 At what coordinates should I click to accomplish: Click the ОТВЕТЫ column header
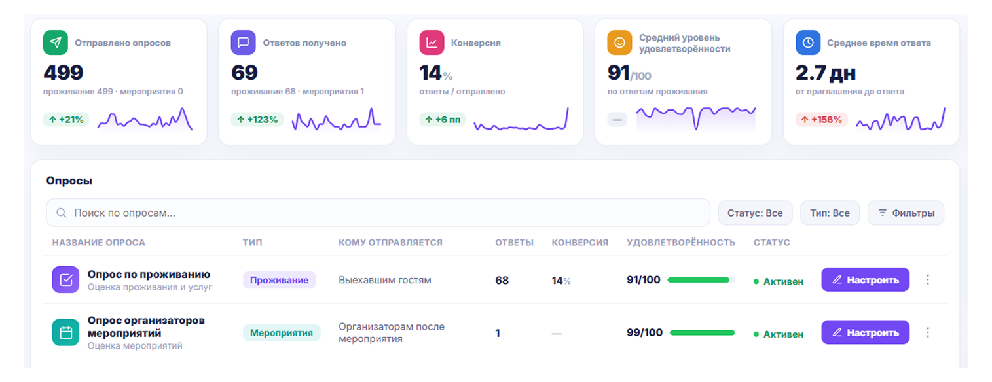[x=514, y=243]
